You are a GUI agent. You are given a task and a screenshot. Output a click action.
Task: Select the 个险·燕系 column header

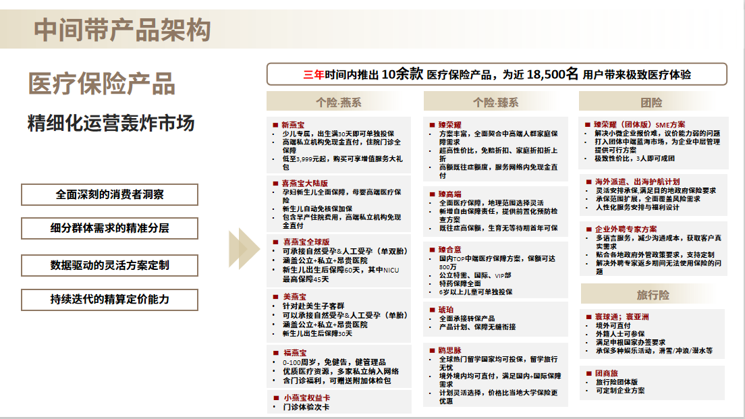[x=339, y=102]
